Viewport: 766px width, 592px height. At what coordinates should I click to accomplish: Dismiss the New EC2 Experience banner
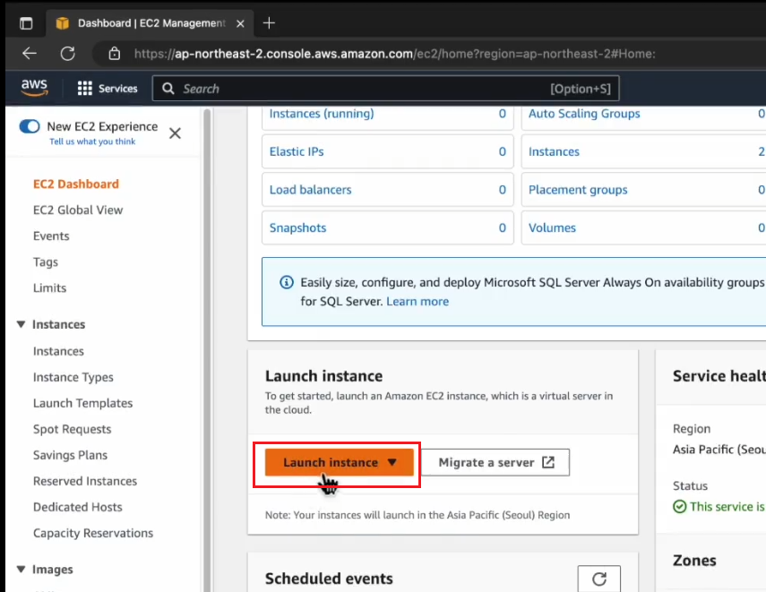coord(175,133)
